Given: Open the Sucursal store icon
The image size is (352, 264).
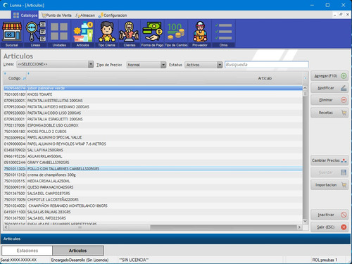Looking at the screenshot, I should [x=12, y=34].
